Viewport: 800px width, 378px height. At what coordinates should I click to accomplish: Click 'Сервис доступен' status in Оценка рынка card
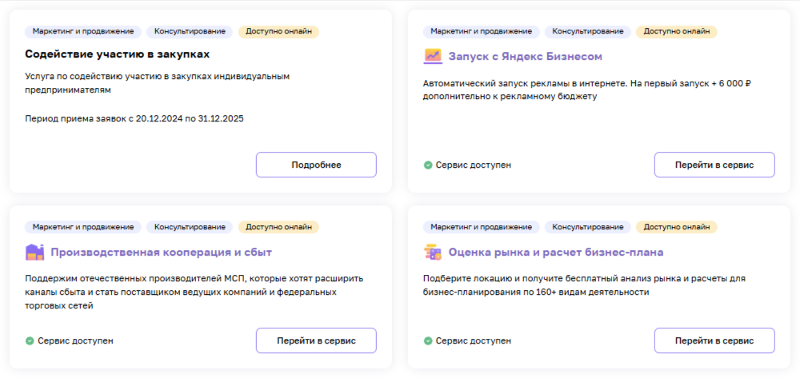[x=474, y=340]
